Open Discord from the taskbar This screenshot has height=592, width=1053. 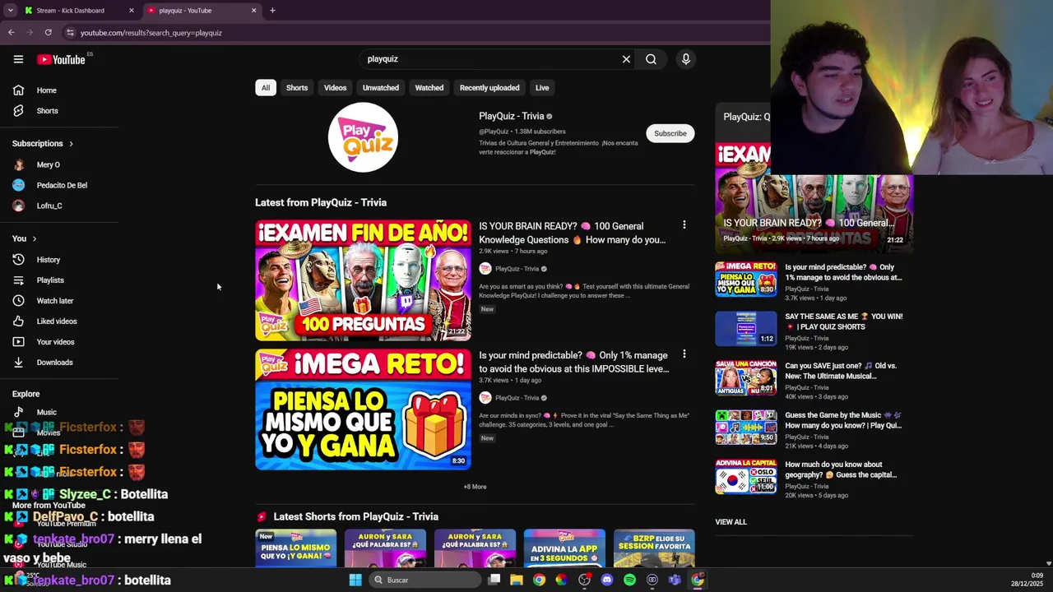(607, 580)
